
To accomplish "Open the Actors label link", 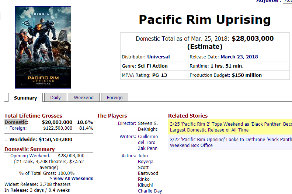I will pyautogui.click(x=129, y=155).
